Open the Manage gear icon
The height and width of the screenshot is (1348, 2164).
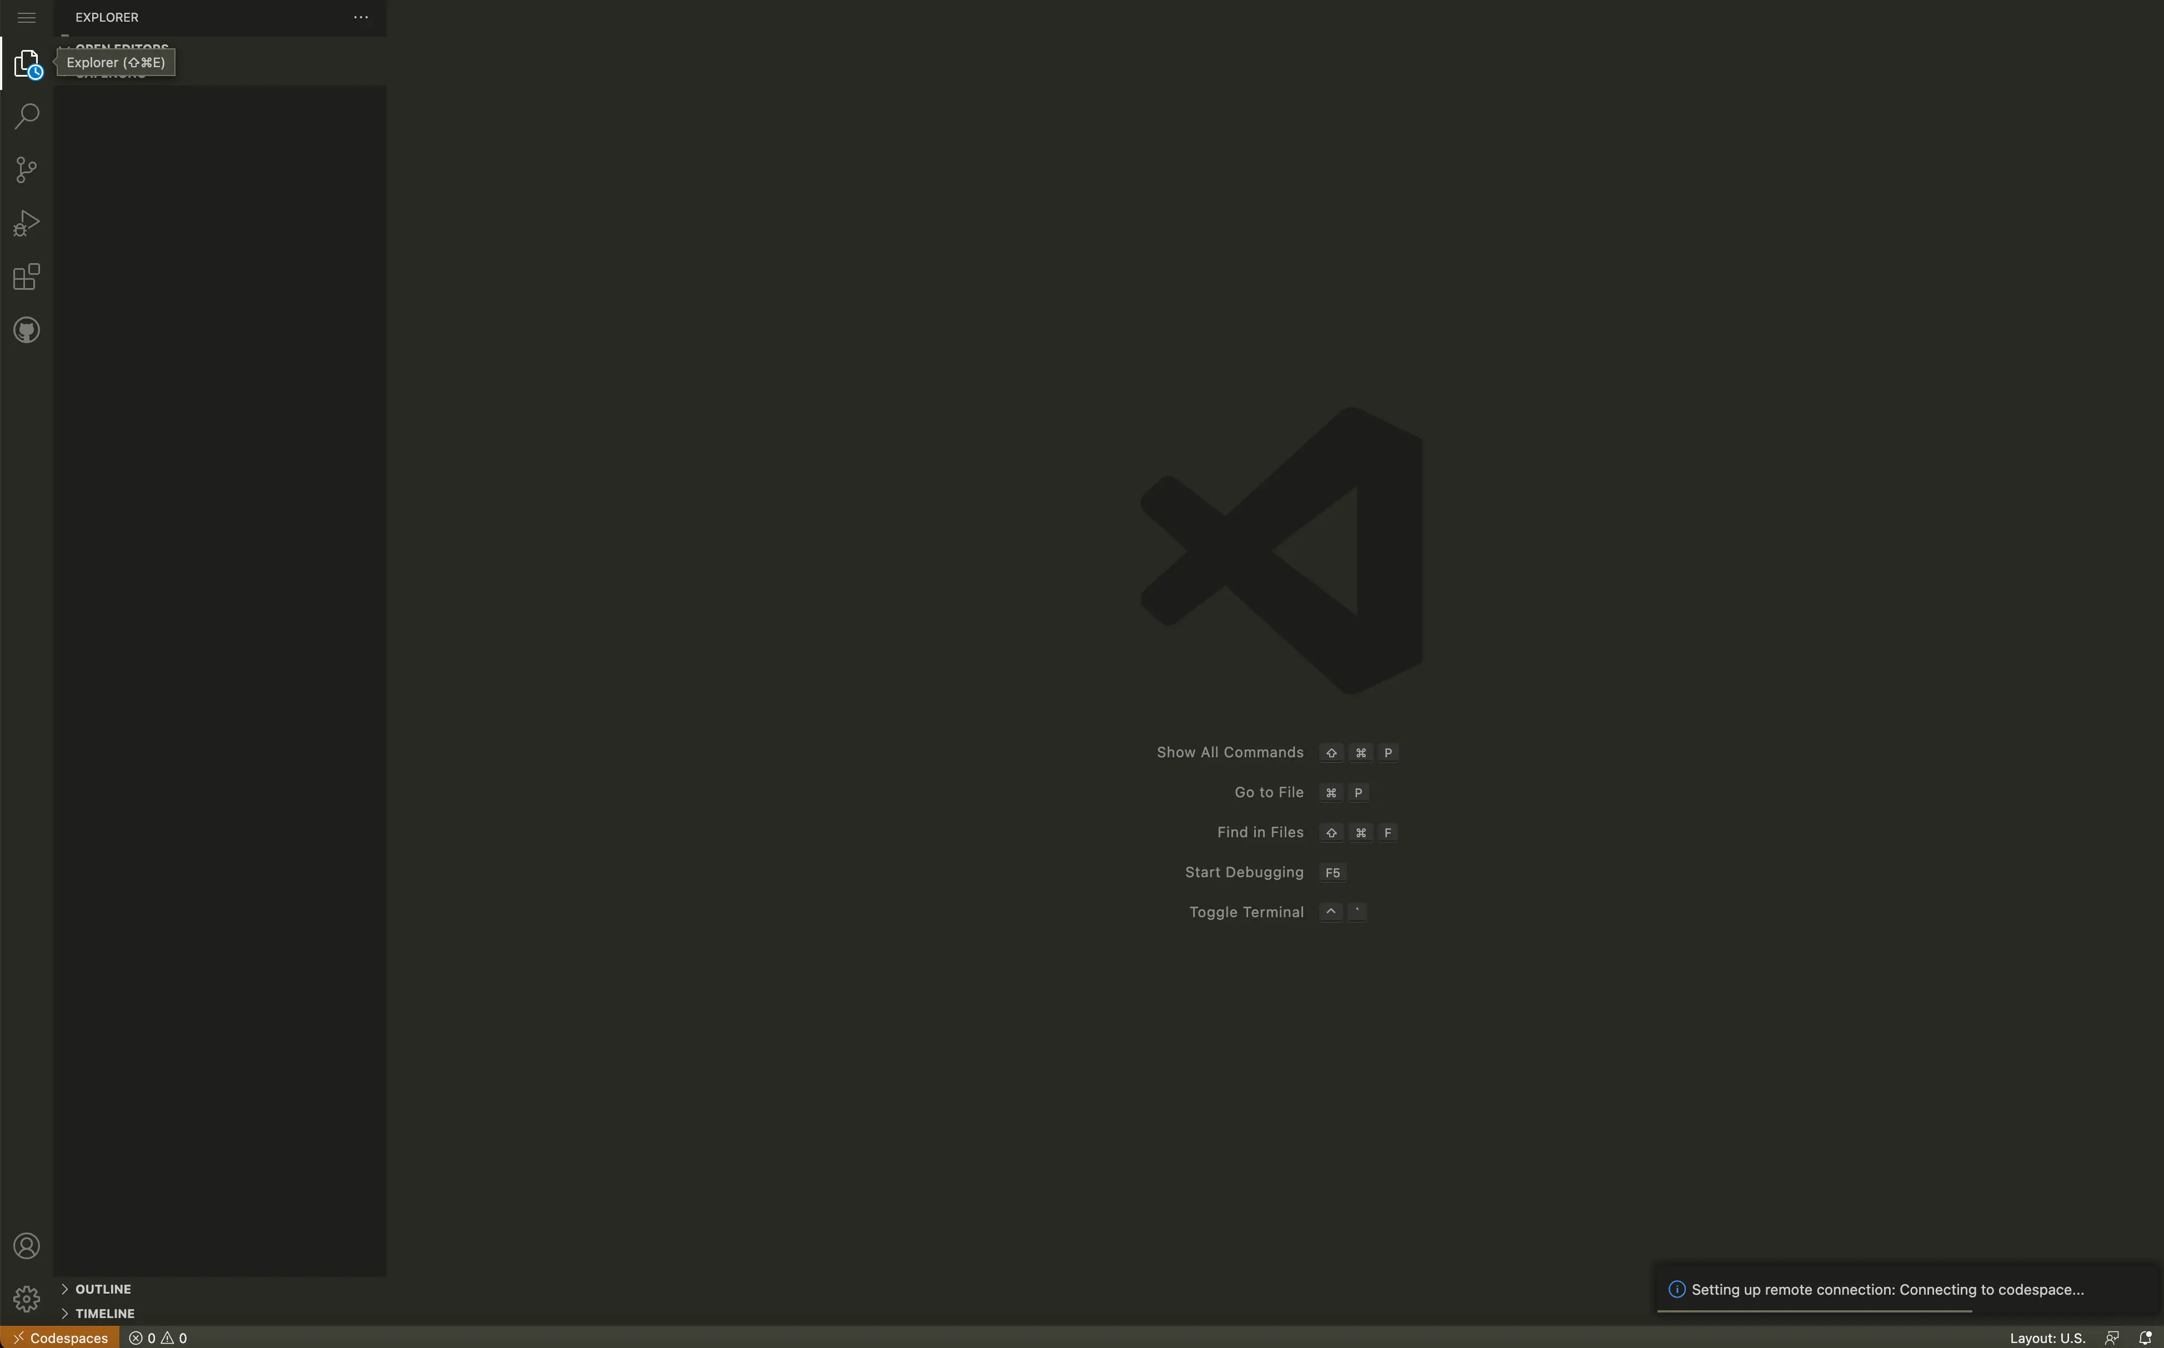click(x=27, y=1299)
